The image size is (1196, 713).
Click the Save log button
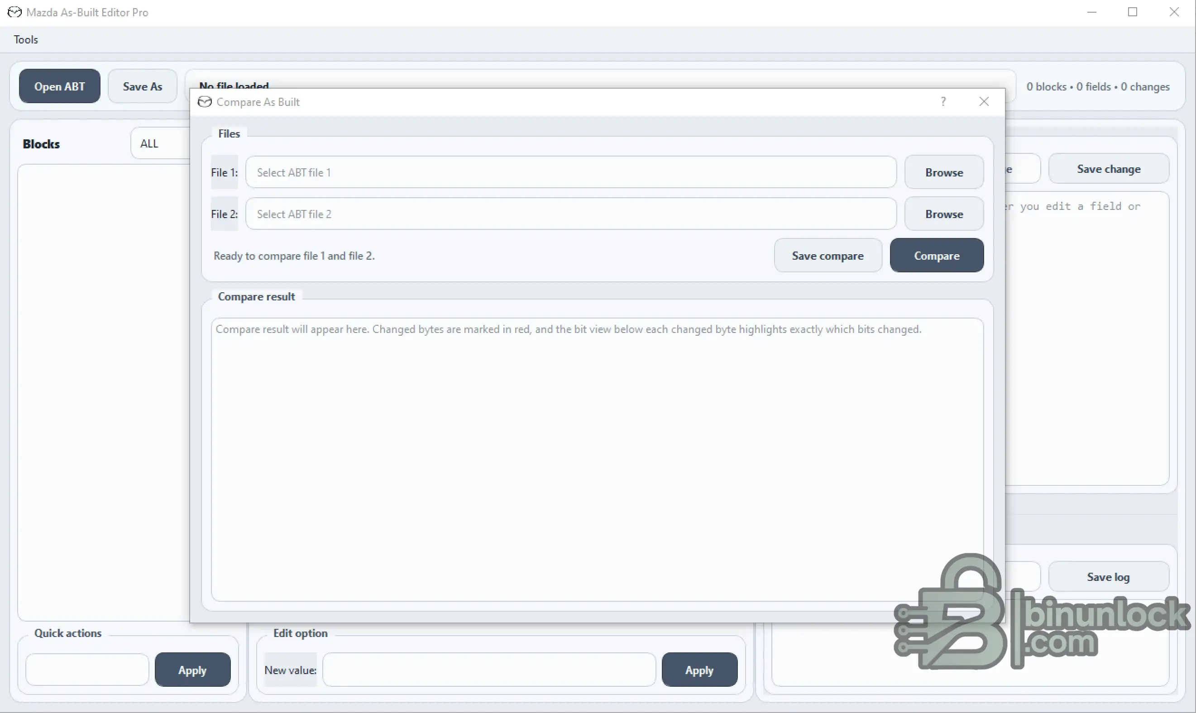tap(1109, 576)
